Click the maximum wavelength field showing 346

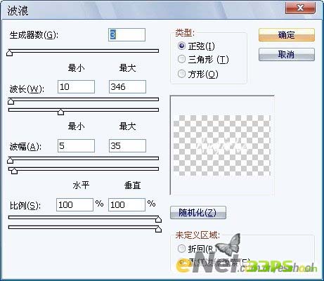(x=127, y=86)
